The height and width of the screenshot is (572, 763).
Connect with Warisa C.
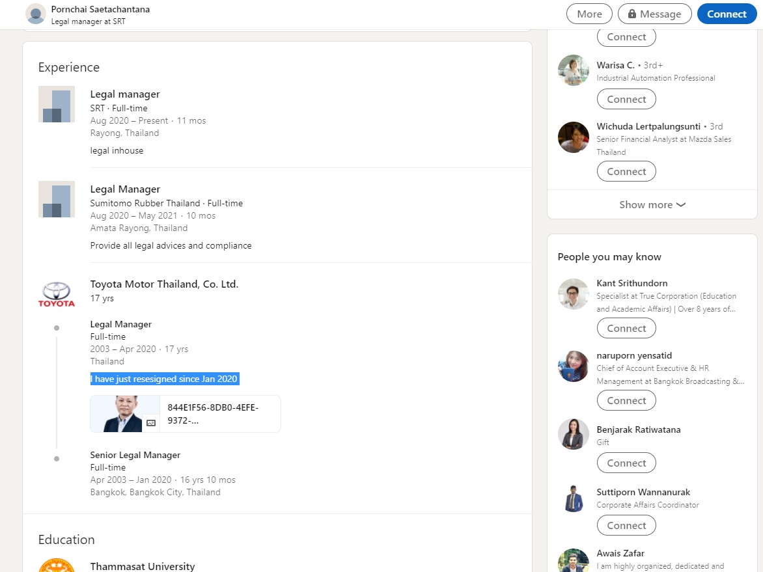[626, 99]
